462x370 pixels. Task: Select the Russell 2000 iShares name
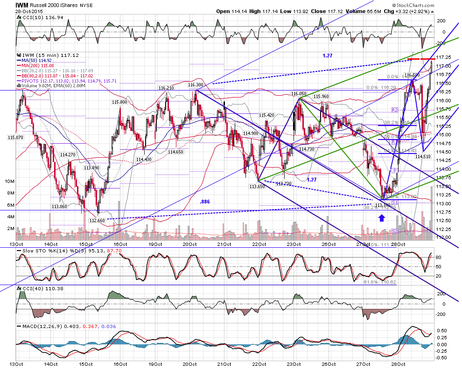(x=54, y=6)
